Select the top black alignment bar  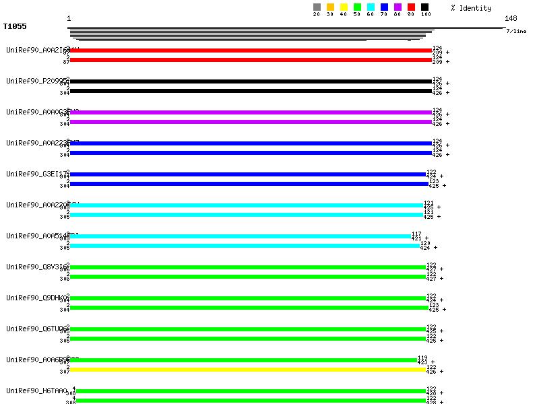[x=249, y=81]
